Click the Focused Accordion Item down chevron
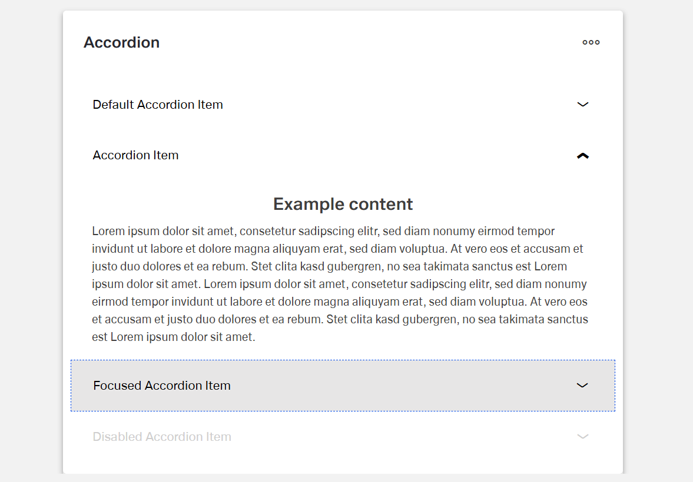The height and width of the screenshot is (482, 693). (x=582, y=386)
